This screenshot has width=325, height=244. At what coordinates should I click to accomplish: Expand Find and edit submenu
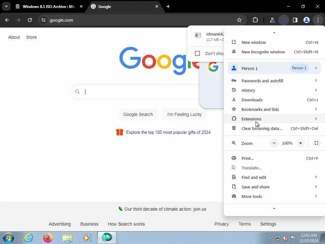pyautogui.click(x=274, y=177)
